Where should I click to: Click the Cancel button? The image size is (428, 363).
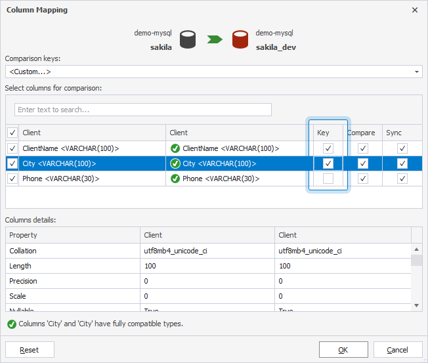(x=398, y=350)
